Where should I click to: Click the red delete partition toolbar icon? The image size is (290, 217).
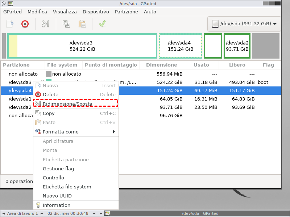pos(25,24)
